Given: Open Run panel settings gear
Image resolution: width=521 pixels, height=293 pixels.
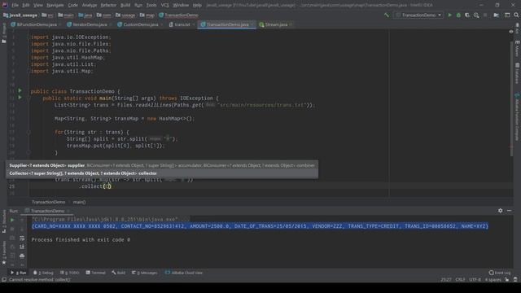Looking at the screenshot, I should tap(500, 211).
